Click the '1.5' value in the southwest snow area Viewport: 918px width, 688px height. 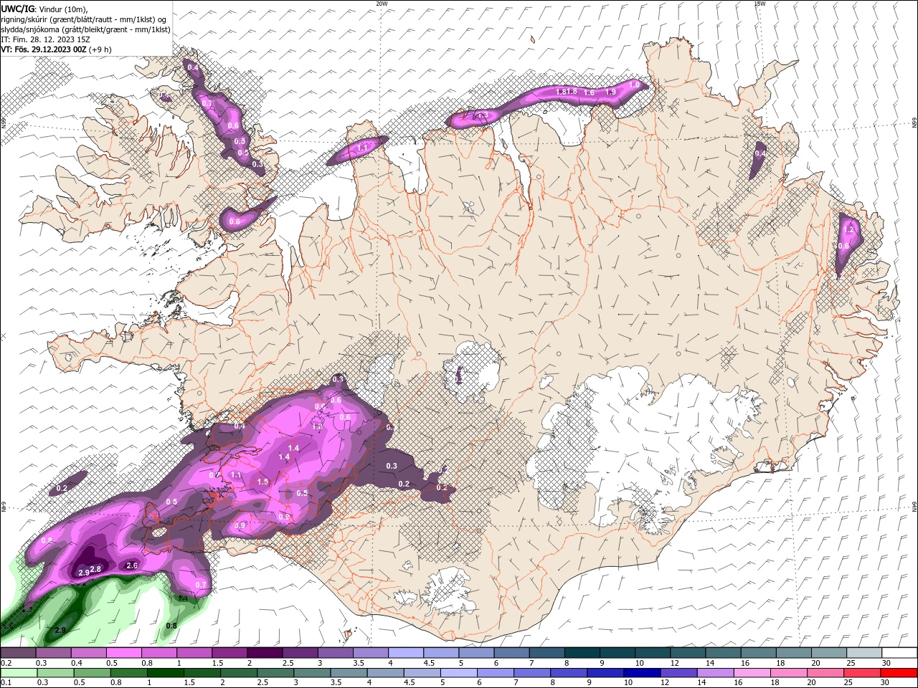(x=262, y=482)
